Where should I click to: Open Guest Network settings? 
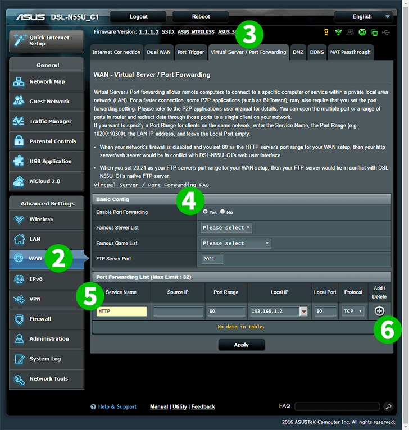click(47, 102)
